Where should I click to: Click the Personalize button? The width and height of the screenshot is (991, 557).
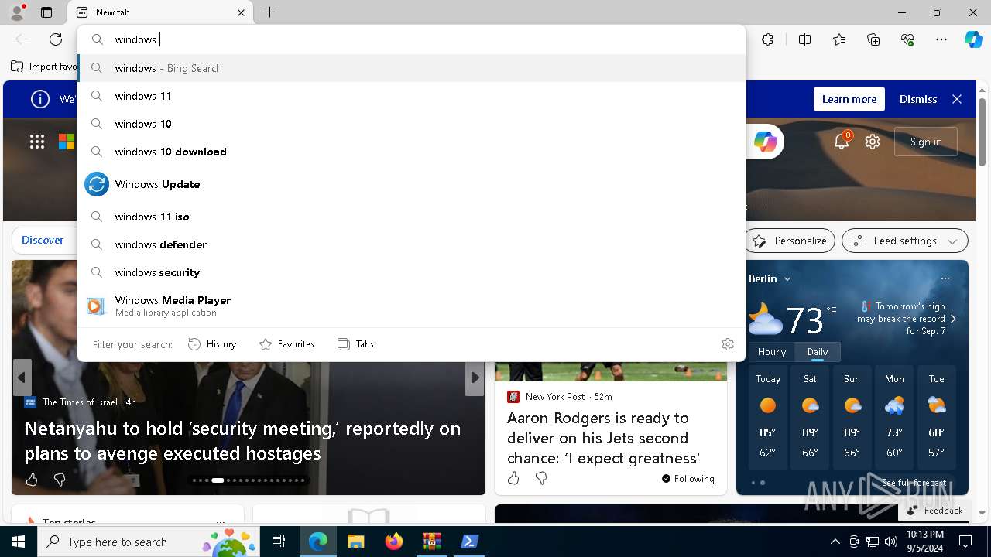click(790, 241)
